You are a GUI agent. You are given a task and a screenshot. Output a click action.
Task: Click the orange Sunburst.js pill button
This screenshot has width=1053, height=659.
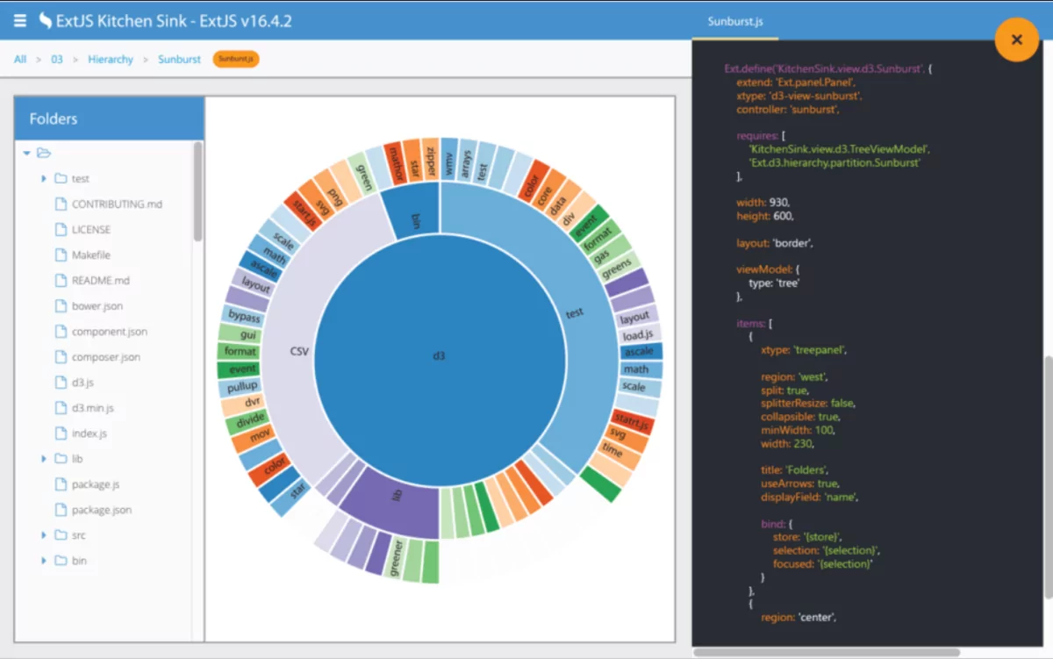tap(236, 59)
